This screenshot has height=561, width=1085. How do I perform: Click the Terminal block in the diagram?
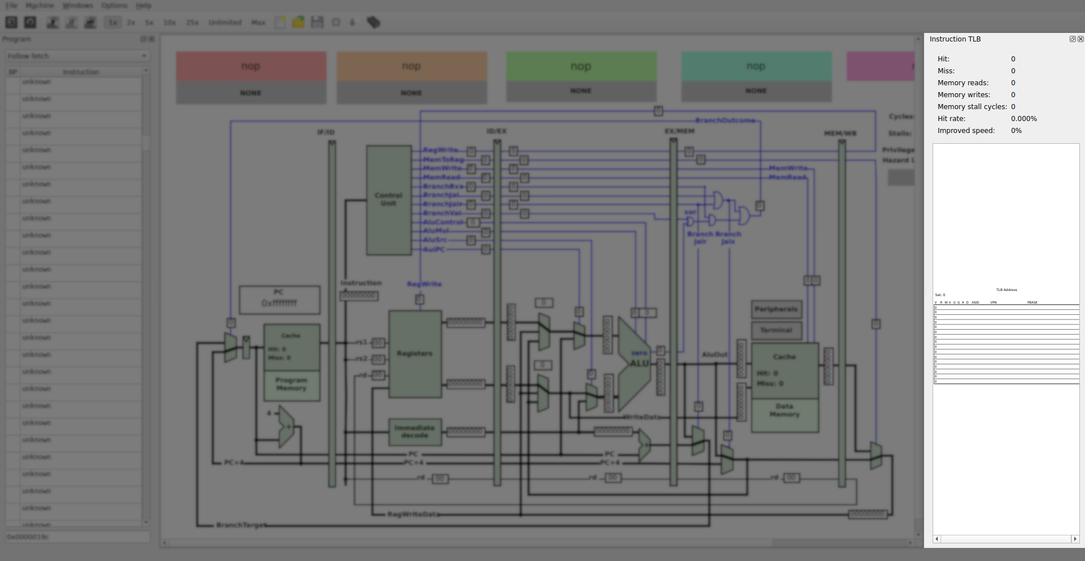776,330
